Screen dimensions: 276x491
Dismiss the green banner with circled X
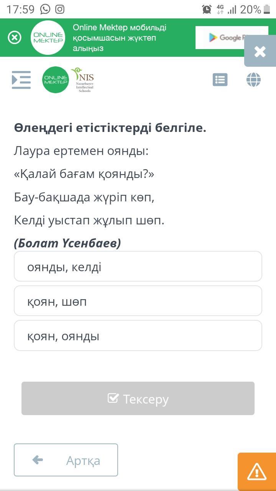(15, 38)
